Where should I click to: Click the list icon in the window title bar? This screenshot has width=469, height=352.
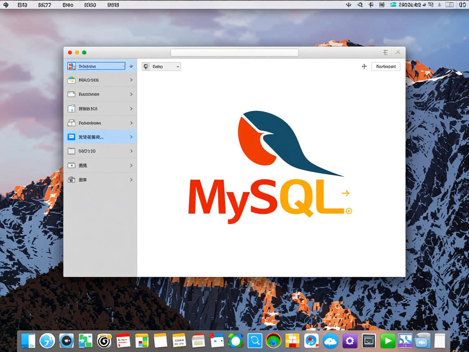click(386, 52)
